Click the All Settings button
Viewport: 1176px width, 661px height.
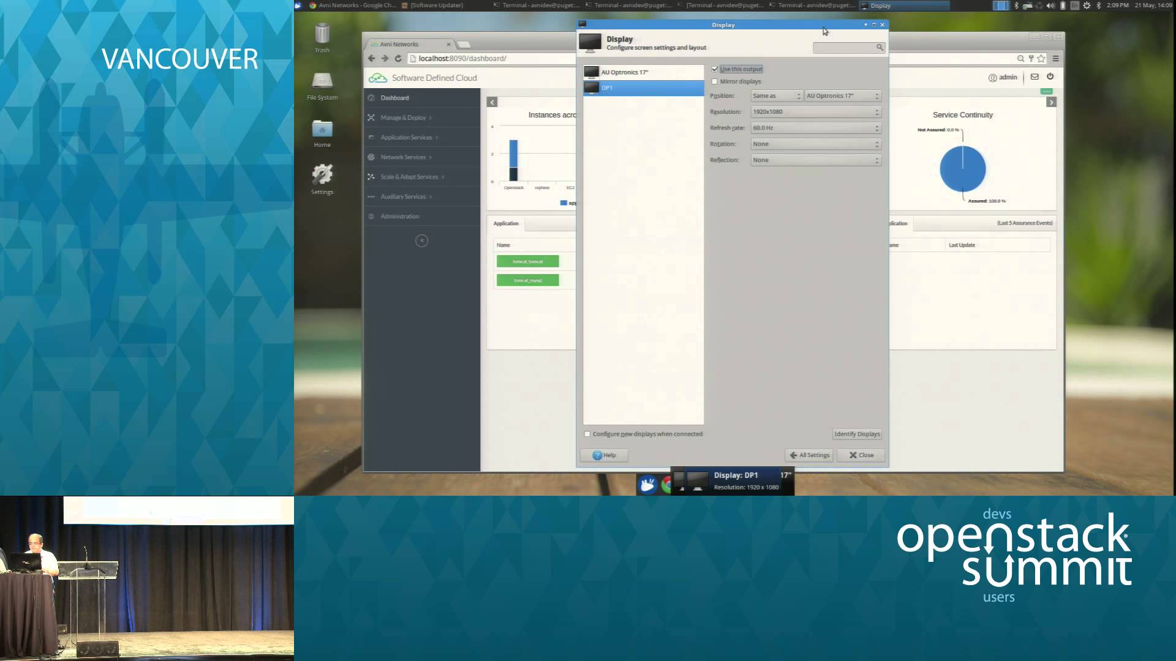click(x=809, y=455)
